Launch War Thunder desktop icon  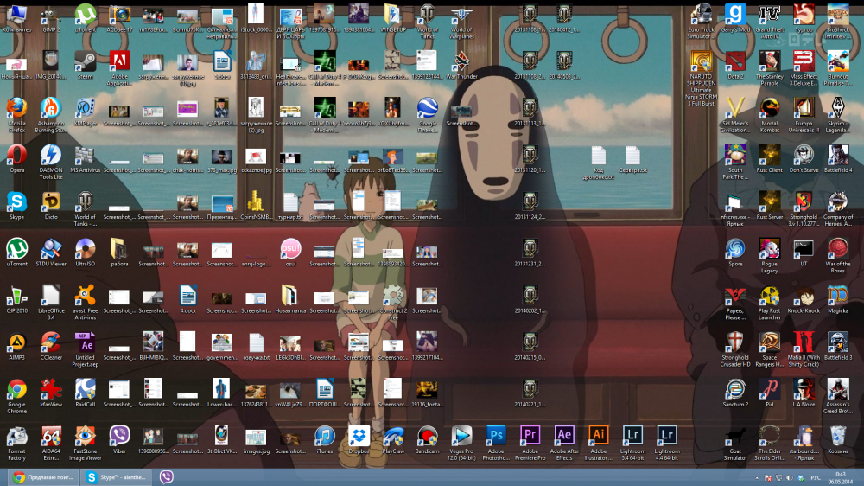[461, 66]
